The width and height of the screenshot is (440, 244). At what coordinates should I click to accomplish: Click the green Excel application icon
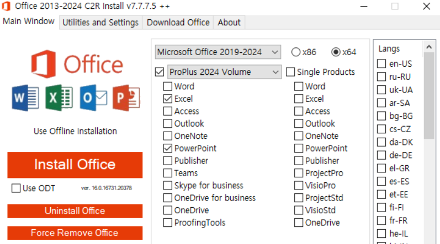pyautogui.click(x=59, y=98)
